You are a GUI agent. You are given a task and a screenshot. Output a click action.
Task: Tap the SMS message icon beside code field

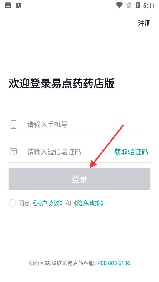(x=13, y=152)
